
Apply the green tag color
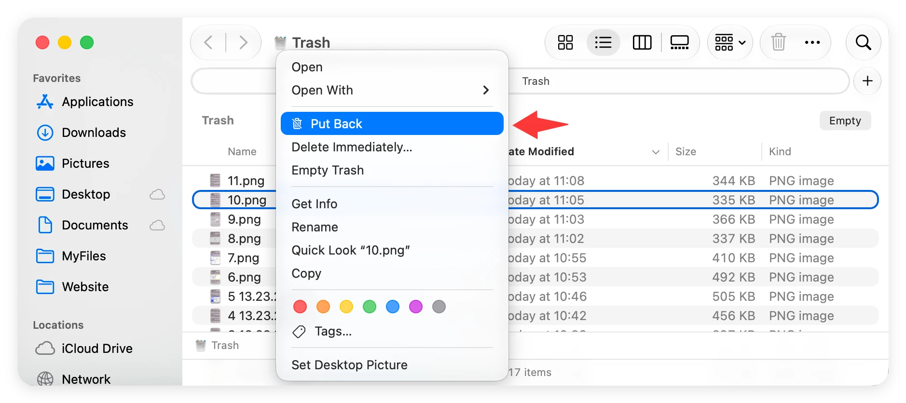pyautogui.click(x=370, y=307)
